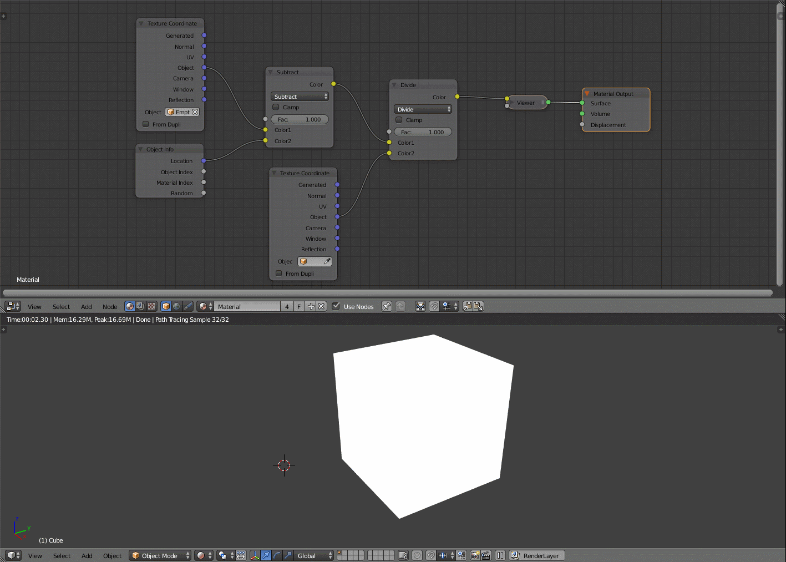This screenshot has width=786, height=562.
Task: Open the Divide node's operation dropdown
Action: (x=423, y=109)
